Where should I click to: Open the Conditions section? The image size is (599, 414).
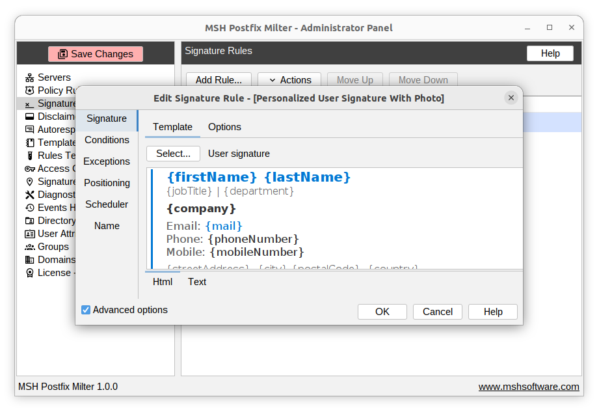(107, 140)
